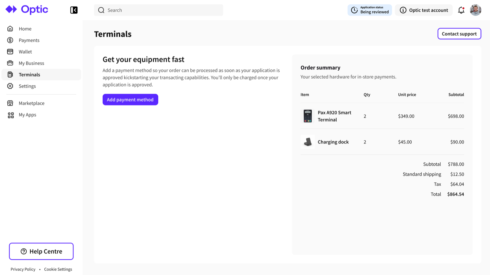The height and width of the screenshot is (275, 490).
Task: Click the Payments dollar icon
Action: click(10, 40)
